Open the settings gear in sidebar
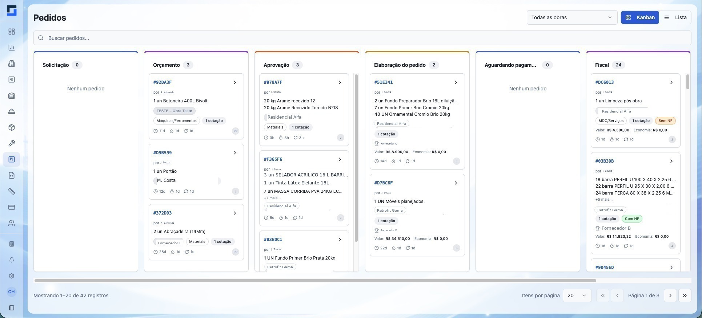The width and height of the screenshot is (702, 318). (12, 276)
